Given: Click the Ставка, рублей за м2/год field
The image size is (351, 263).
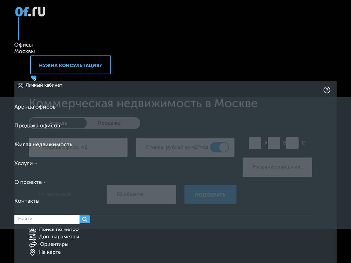Looking at the screenshot, I should (x=185, y=147).
